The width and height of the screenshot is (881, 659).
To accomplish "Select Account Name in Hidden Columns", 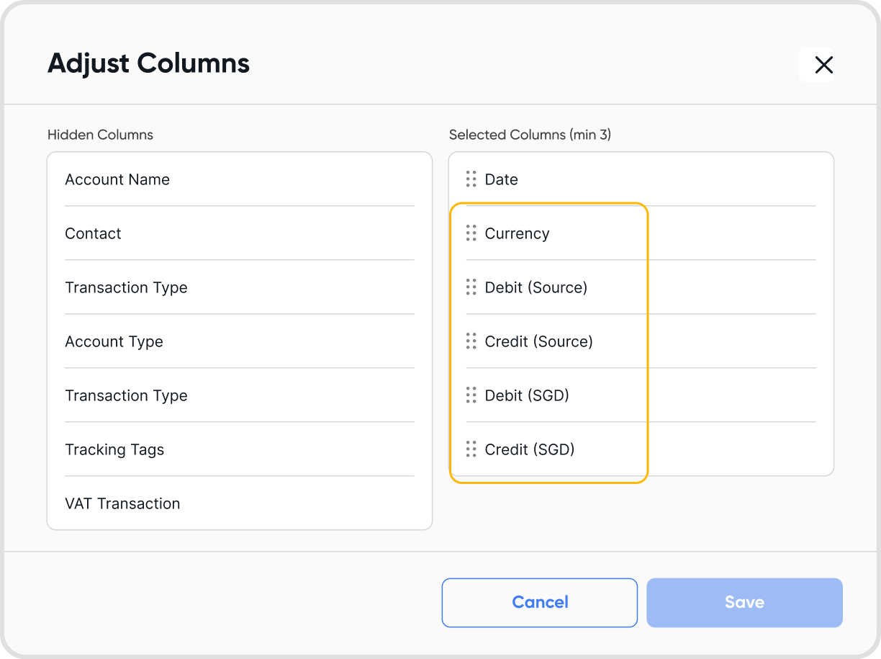I will (117, 179).
